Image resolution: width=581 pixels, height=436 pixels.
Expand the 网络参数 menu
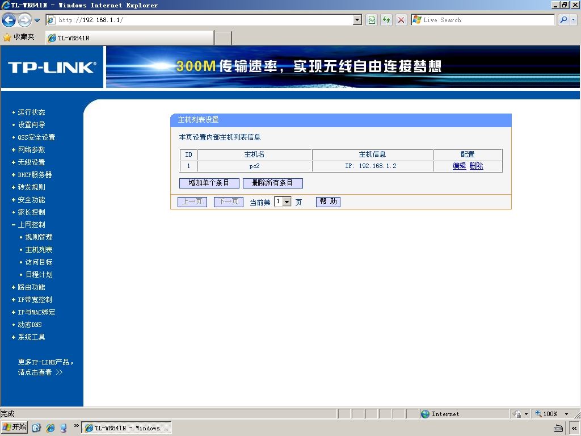click(31, 150)
